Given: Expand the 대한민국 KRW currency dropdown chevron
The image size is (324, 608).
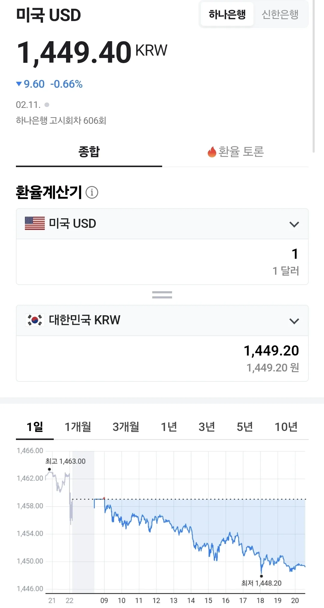Looking at the screenshot, I should click(x=294, y=321).
